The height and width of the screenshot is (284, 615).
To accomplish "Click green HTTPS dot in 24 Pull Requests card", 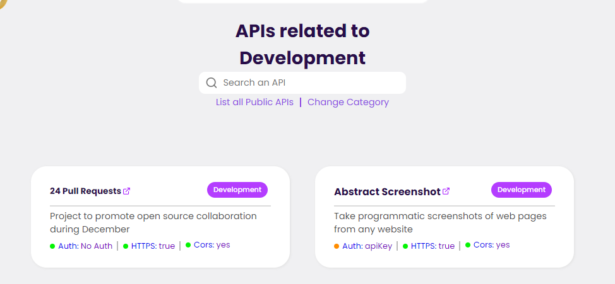I will (126, 246).
